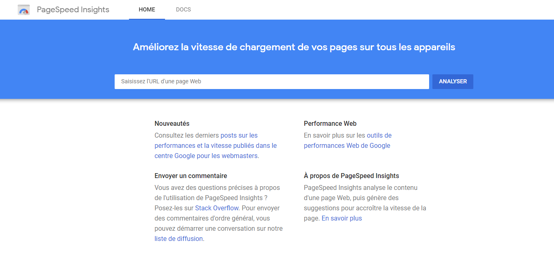This screenshot has width=554, height=263.
Task: Click the PageSpeed Insights speedometer logo icon
Action: click(24, 10)
